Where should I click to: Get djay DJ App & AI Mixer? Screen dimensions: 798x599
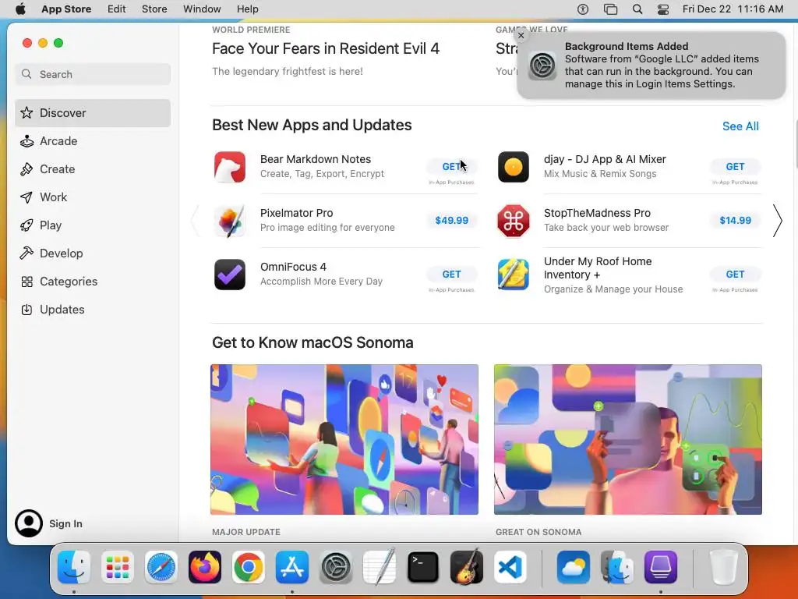pos(735,167)
